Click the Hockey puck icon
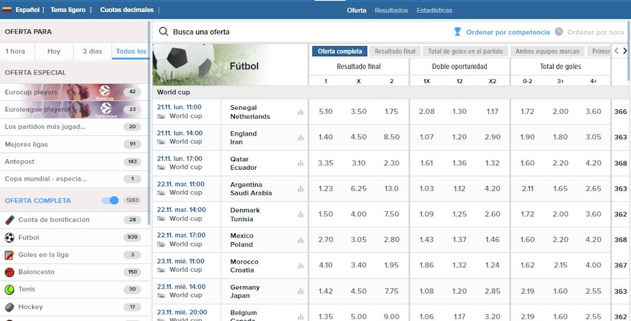Screen dimensions: 631x321 (x=9, y=307)
